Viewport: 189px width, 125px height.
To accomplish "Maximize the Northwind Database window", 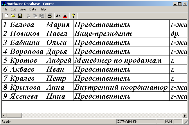I will pyautogui.click(x=179, y=4).
